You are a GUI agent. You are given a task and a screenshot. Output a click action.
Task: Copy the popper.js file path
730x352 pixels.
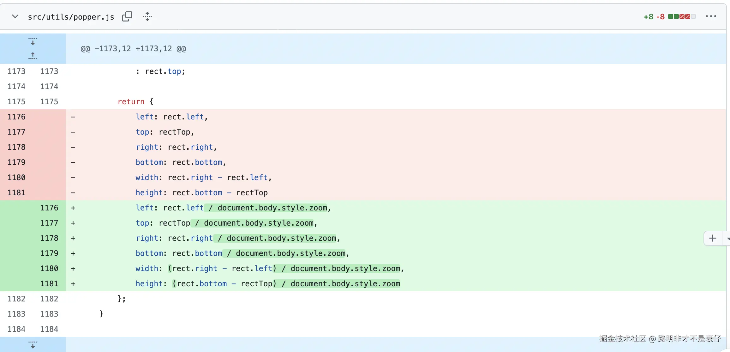pyautogui.click(x=127, y=16)
